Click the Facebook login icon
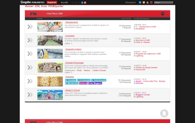Image resolution: width=195 pixels, height=123 pixels. point(82,3)
